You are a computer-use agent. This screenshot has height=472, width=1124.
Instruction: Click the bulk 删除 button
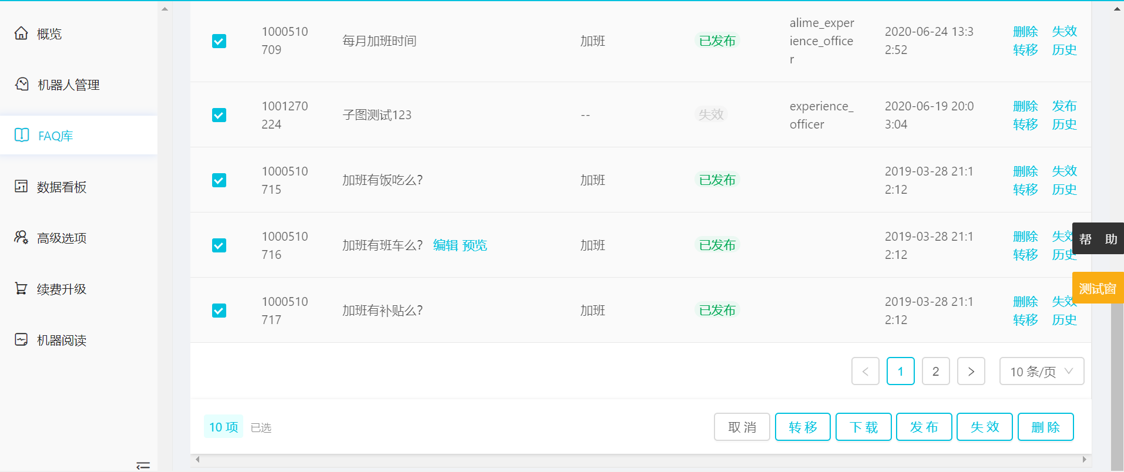pos(1046,427)
